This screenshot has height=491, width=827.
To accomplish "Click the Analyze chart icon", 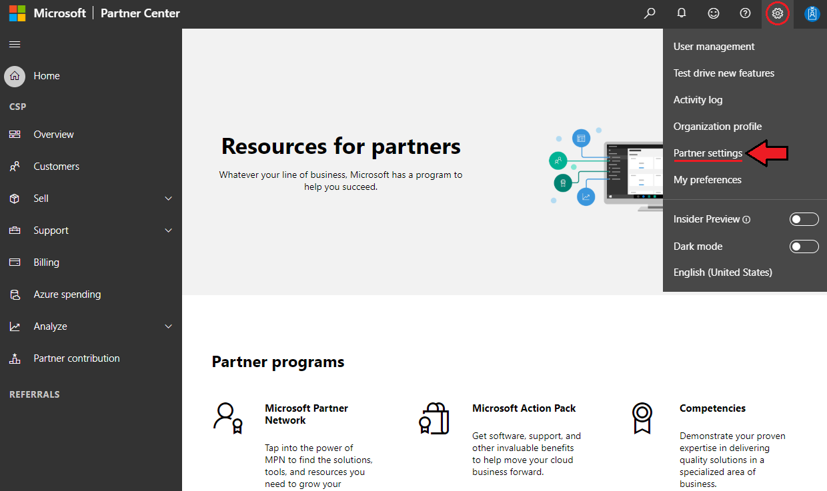I will click(x=15, y=326).
